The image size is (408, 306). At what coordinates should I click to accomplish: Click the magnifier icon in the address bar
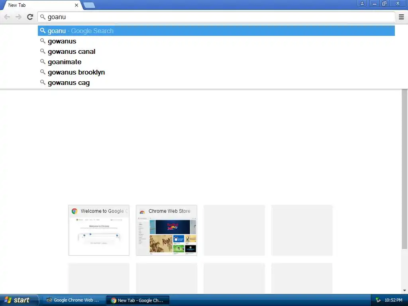(x=43, y=17)
